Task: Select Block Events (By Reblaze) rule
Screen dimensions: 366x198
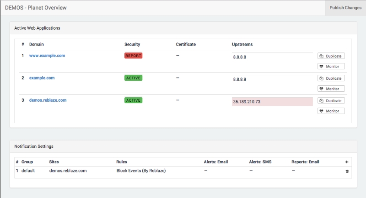Action: pos(140,171)
